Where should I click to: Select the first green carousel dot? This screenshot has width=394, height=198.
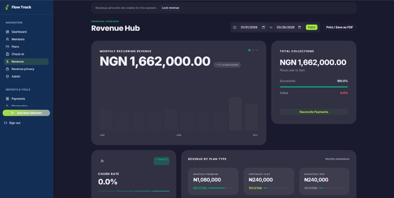pyautogui.click(x=249, y=50)
